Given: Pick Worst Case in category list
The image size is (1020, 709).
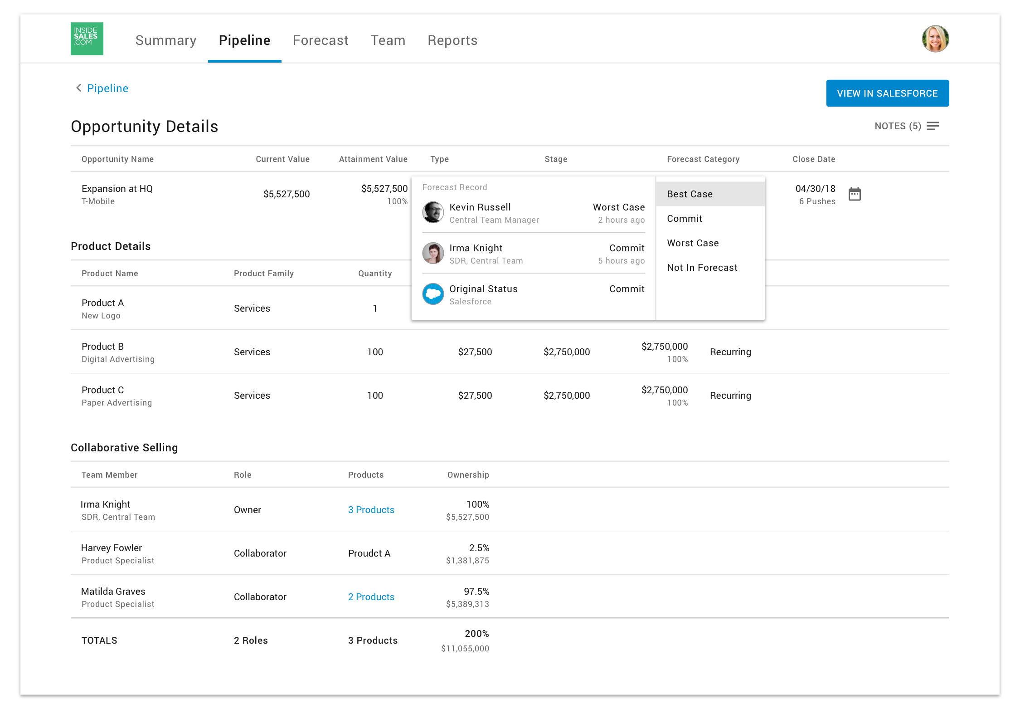Looking at the screenshot, I should click(692, 243).
